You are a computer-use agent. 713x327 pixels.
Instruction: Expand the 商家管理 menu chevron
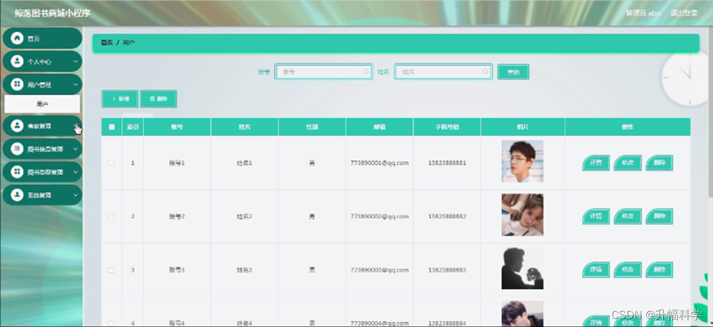coord(75,126)
